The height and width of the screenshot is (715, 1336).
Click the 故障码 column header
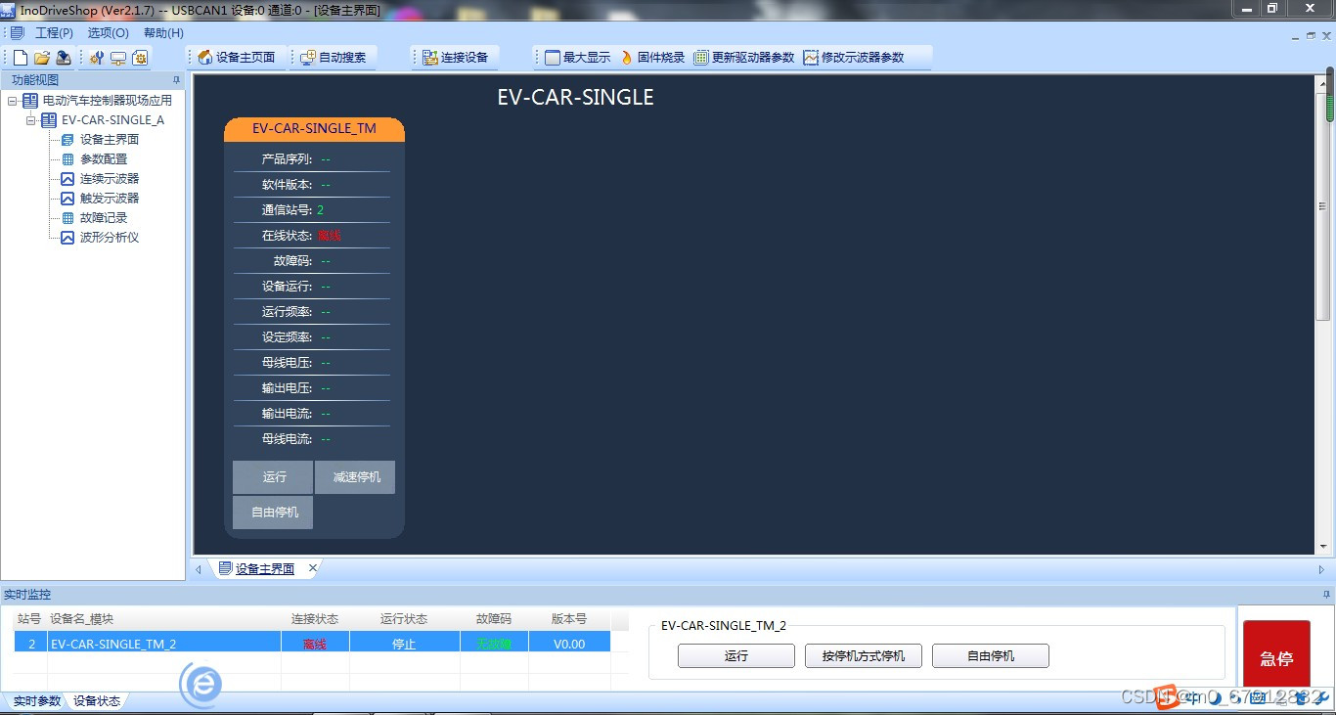[494, 619]
